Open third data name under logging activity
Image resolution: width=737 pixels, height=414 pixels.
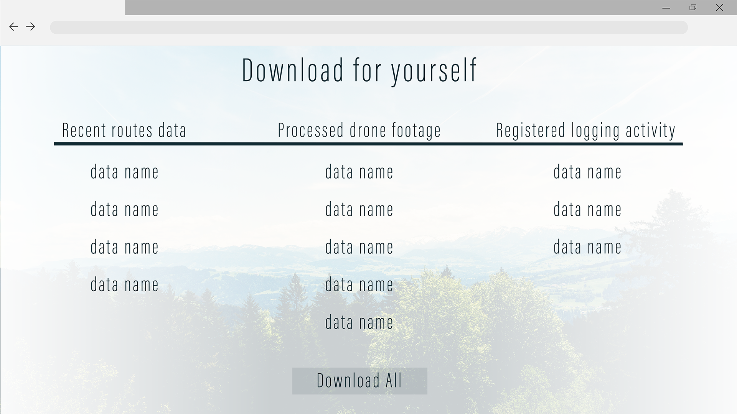[x=587, y=247]
